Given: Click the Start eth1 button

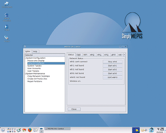Looking at the screenshot, I should [113, 66].
